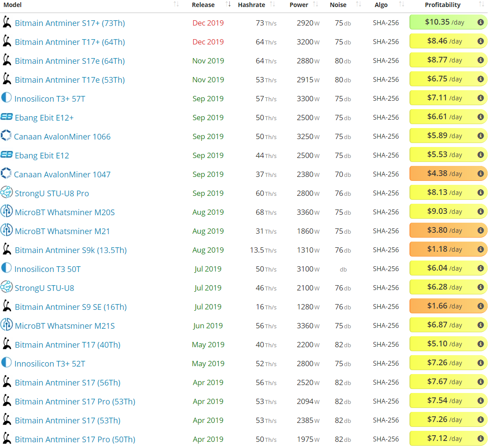
Task: Click 13.5 Th/s hashrate of Antminer S9k
Action: (x=263, y=250)
